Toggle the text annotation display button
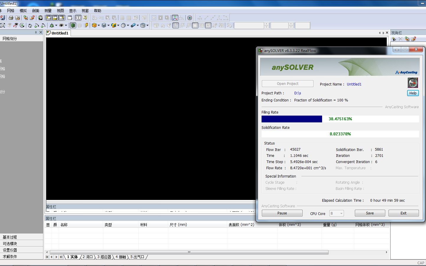The image size is (426, 266). (x=78, y=17)
